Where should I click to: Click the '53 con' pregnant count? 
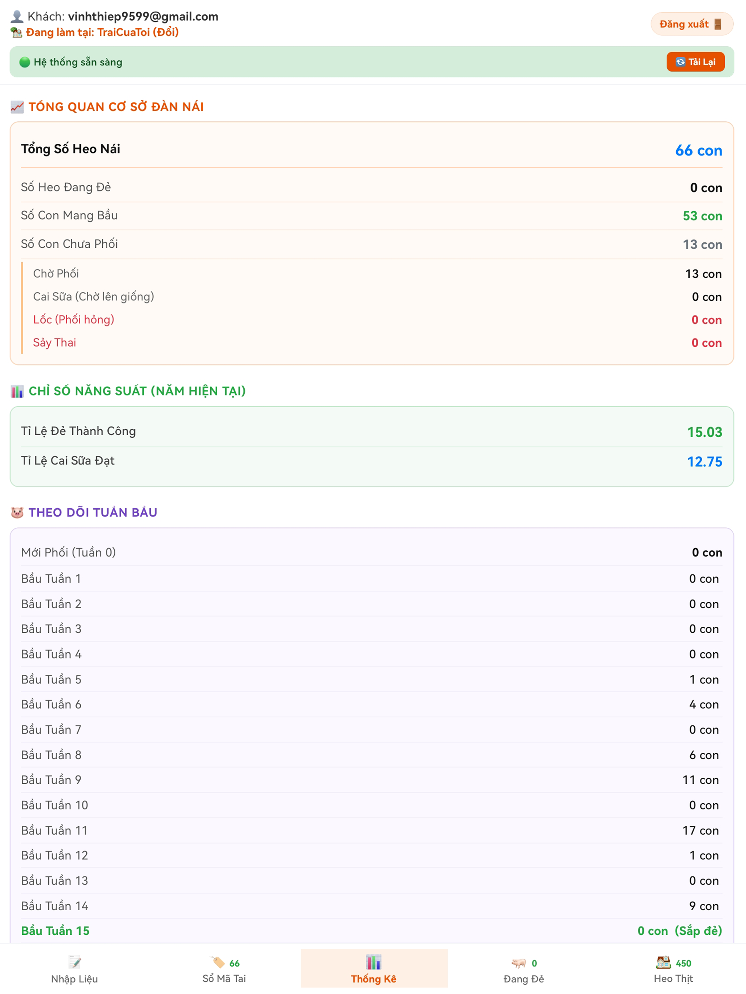click(x=702, y=216)
